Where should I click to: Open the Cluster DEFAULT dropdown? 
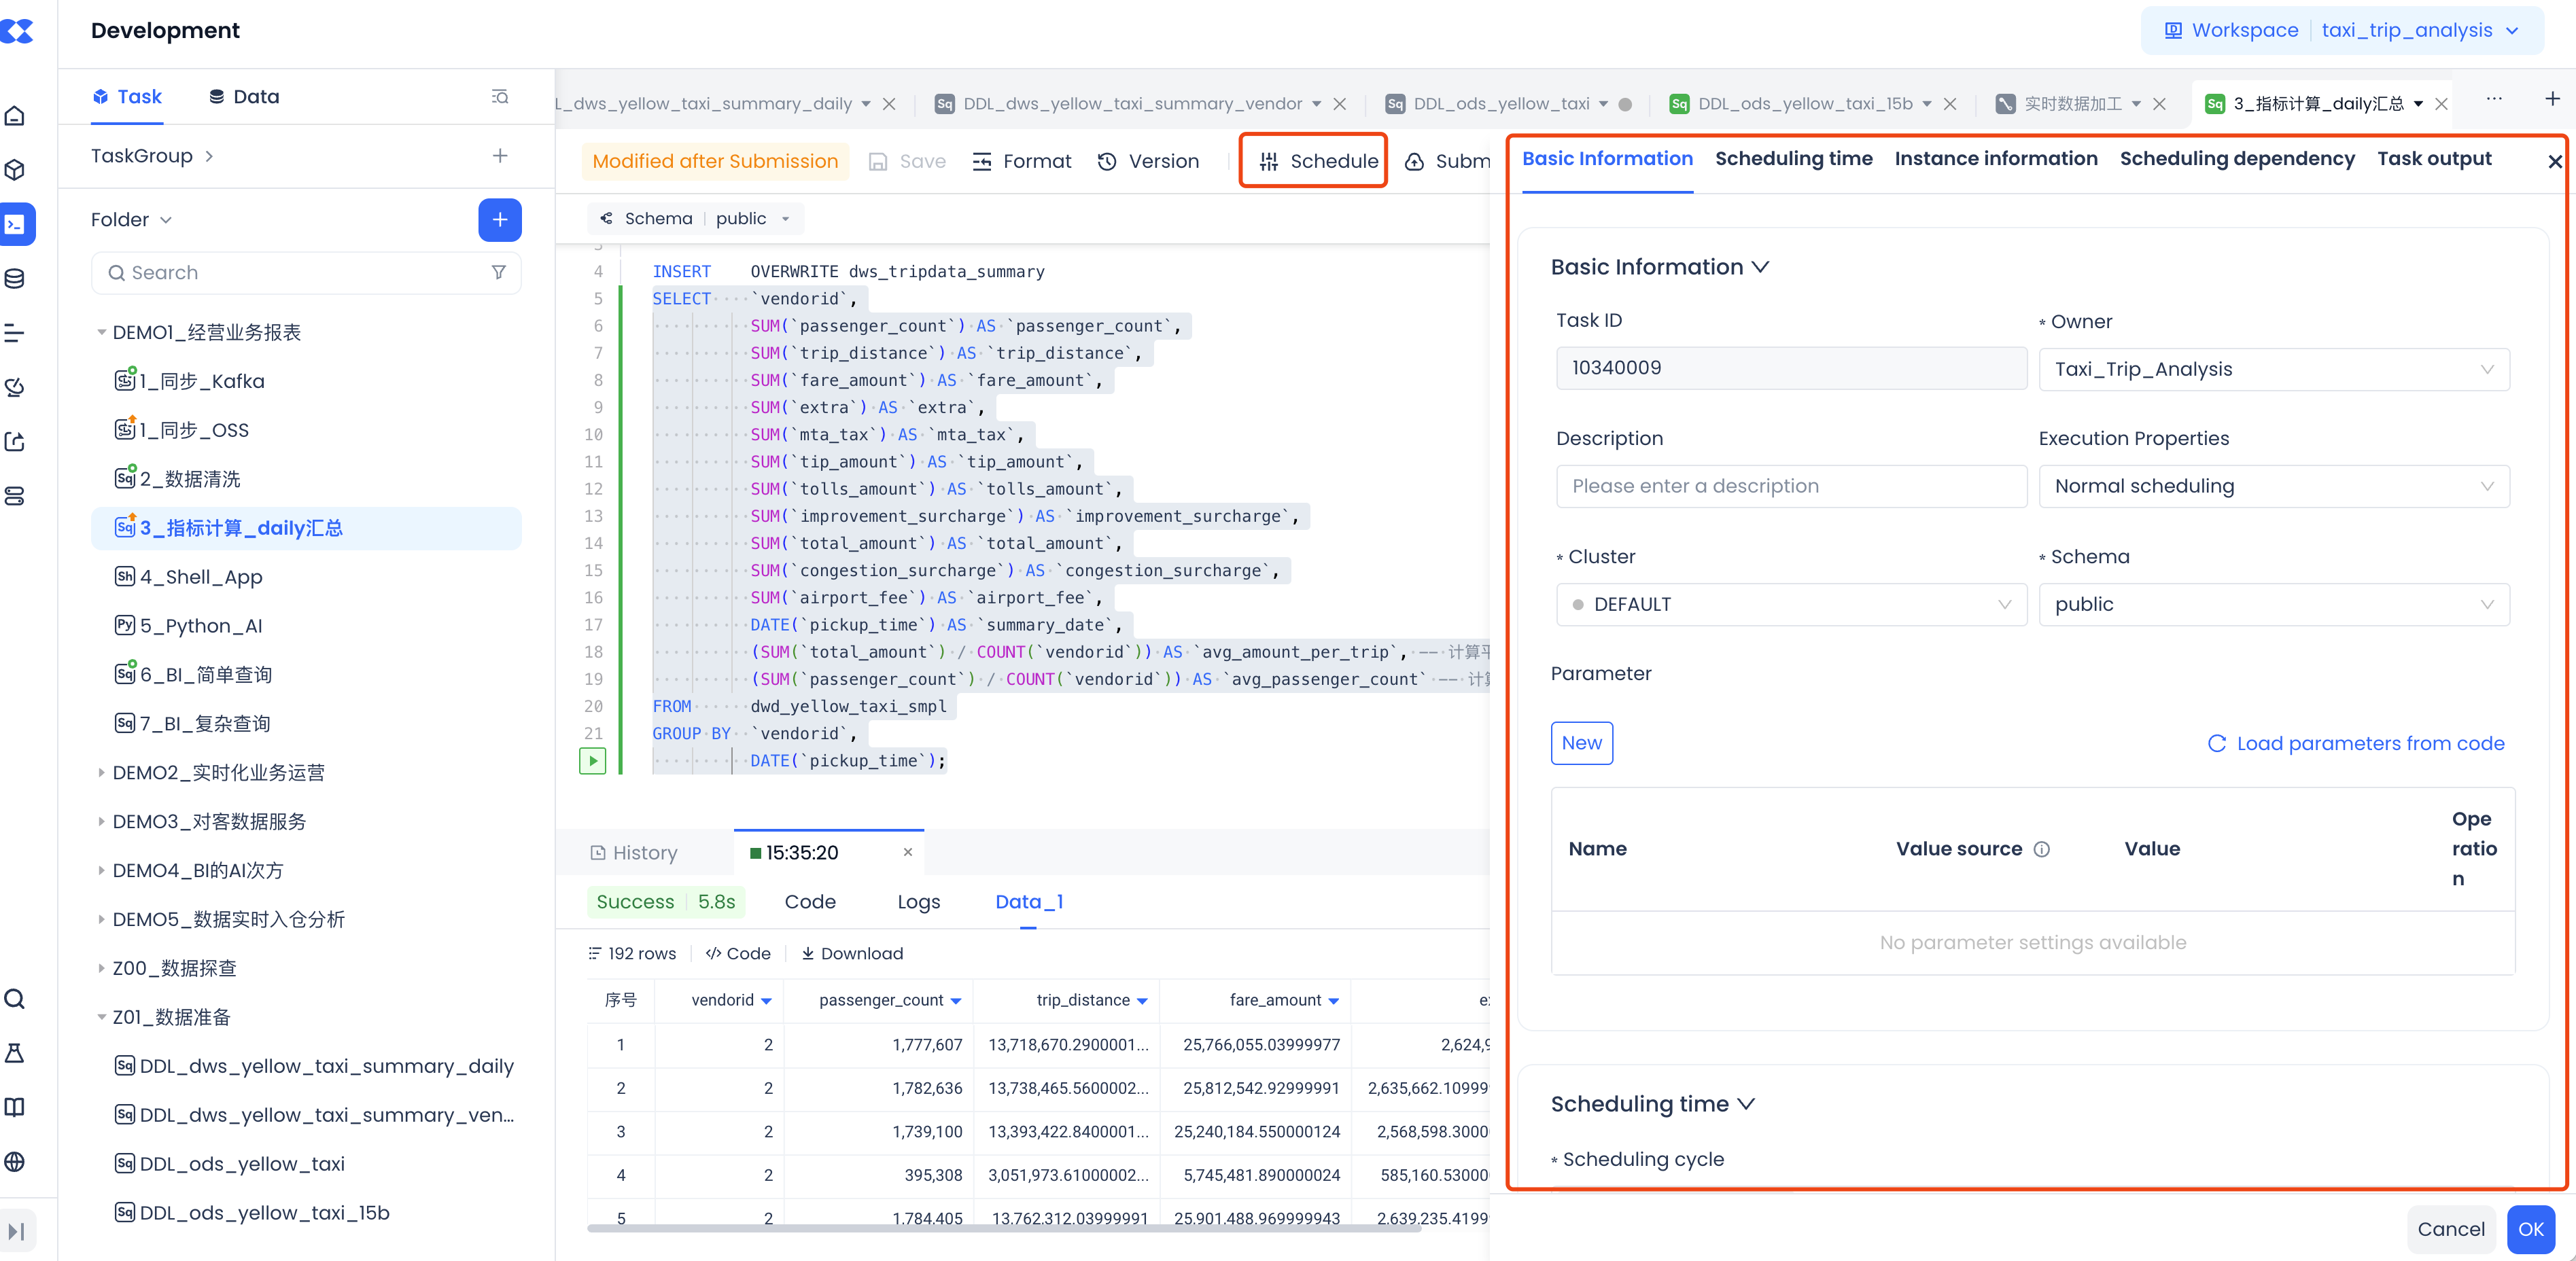1790,605
